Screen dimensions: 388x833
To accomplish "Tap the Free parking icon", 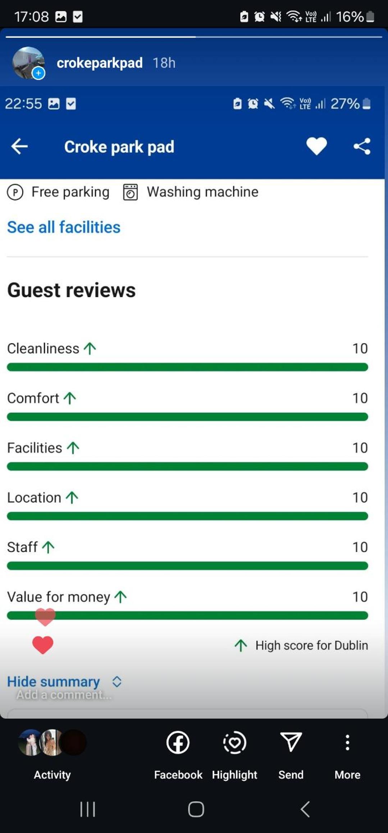I will pos(15,192).
